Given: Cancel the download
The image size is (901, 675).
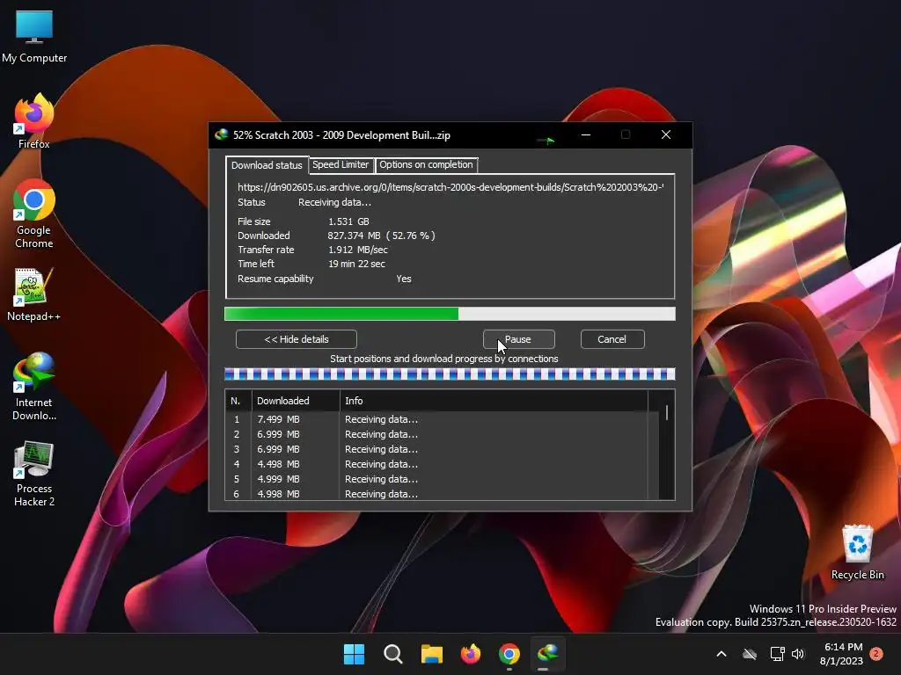Looking at the screenshot, I should (x=612, y=339).
